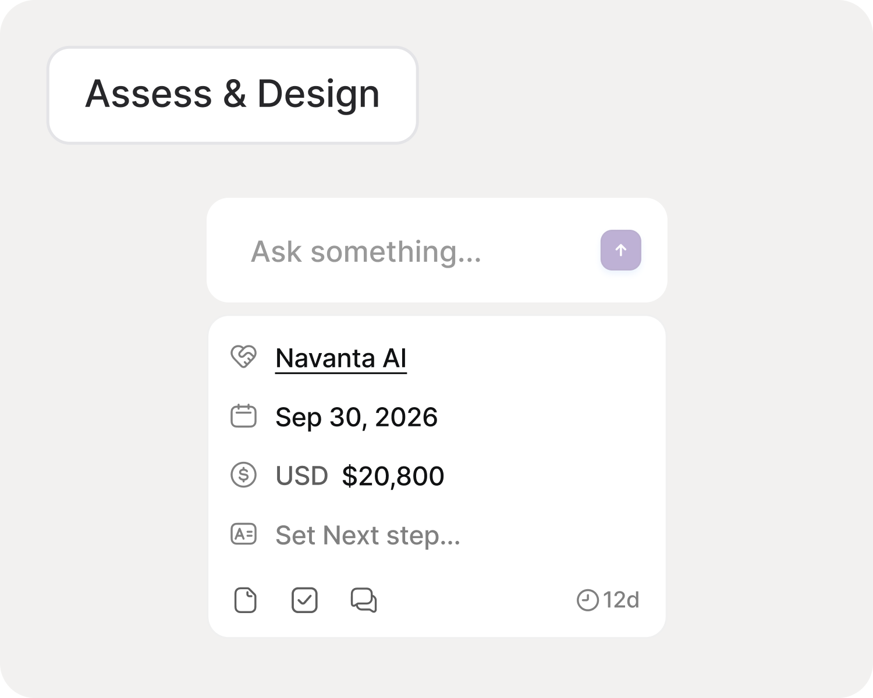Send the message with the purple arrow button
The image size is (873, 698).
coord(620,250)
